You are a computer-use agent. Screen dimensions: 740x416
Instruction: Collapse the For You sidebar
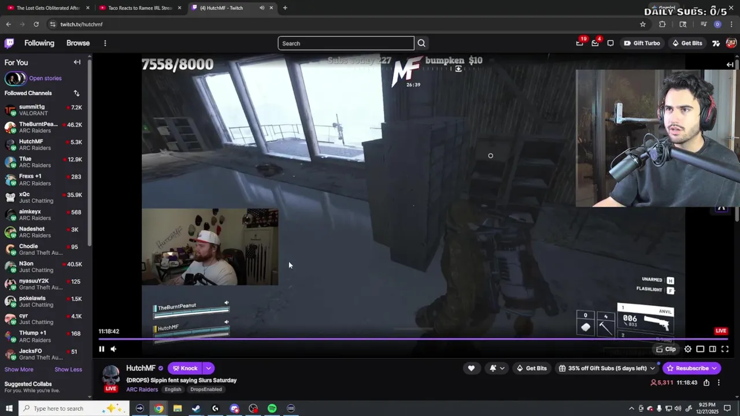pyautogui.click(x=77, y=62)
